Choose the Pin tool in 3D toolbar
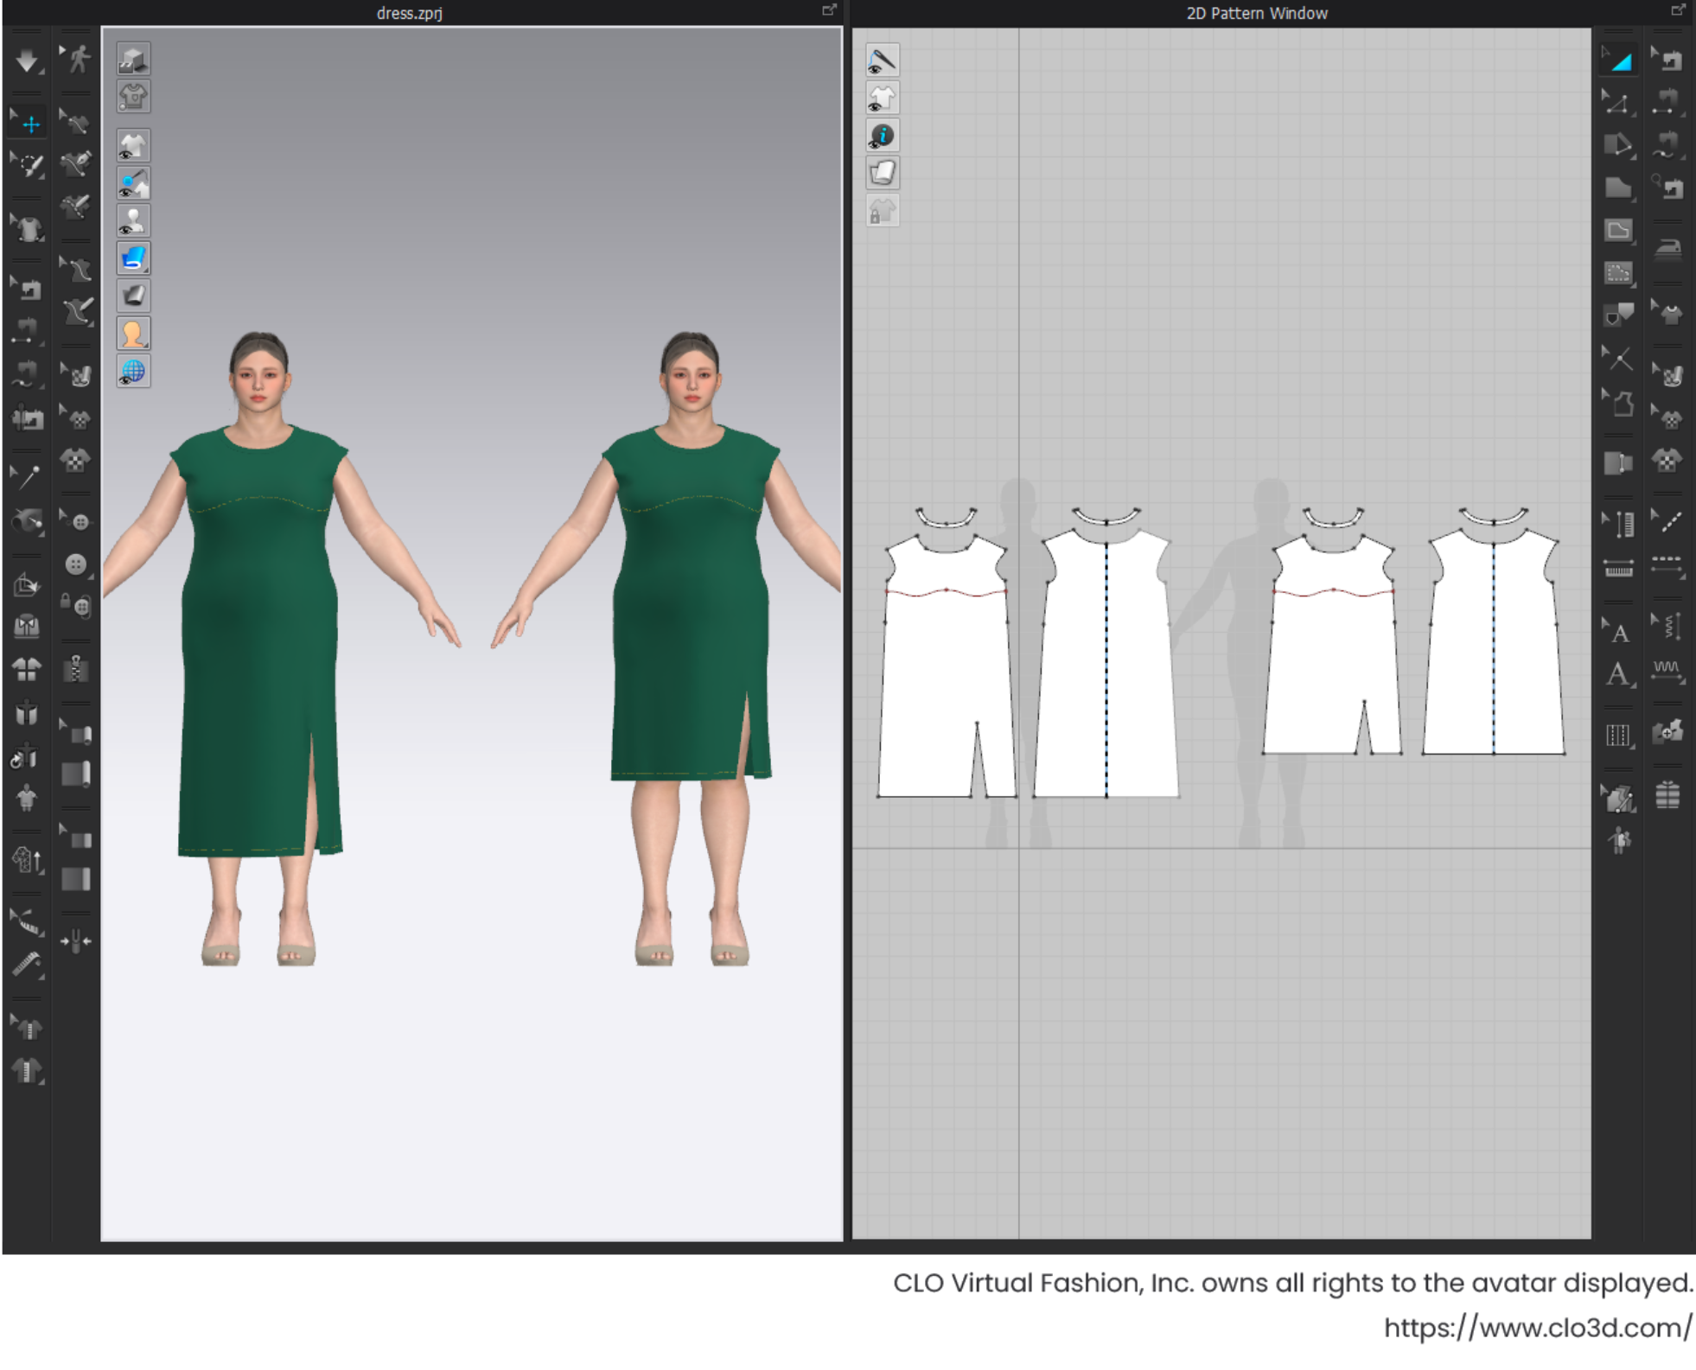This screenshot has width=1696, height=1370. point(28,475)
